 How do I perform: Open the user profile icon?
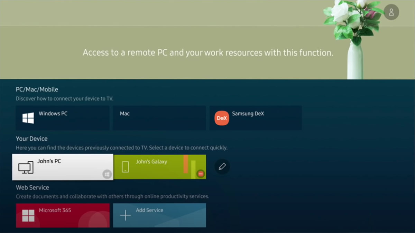point(391,12)
